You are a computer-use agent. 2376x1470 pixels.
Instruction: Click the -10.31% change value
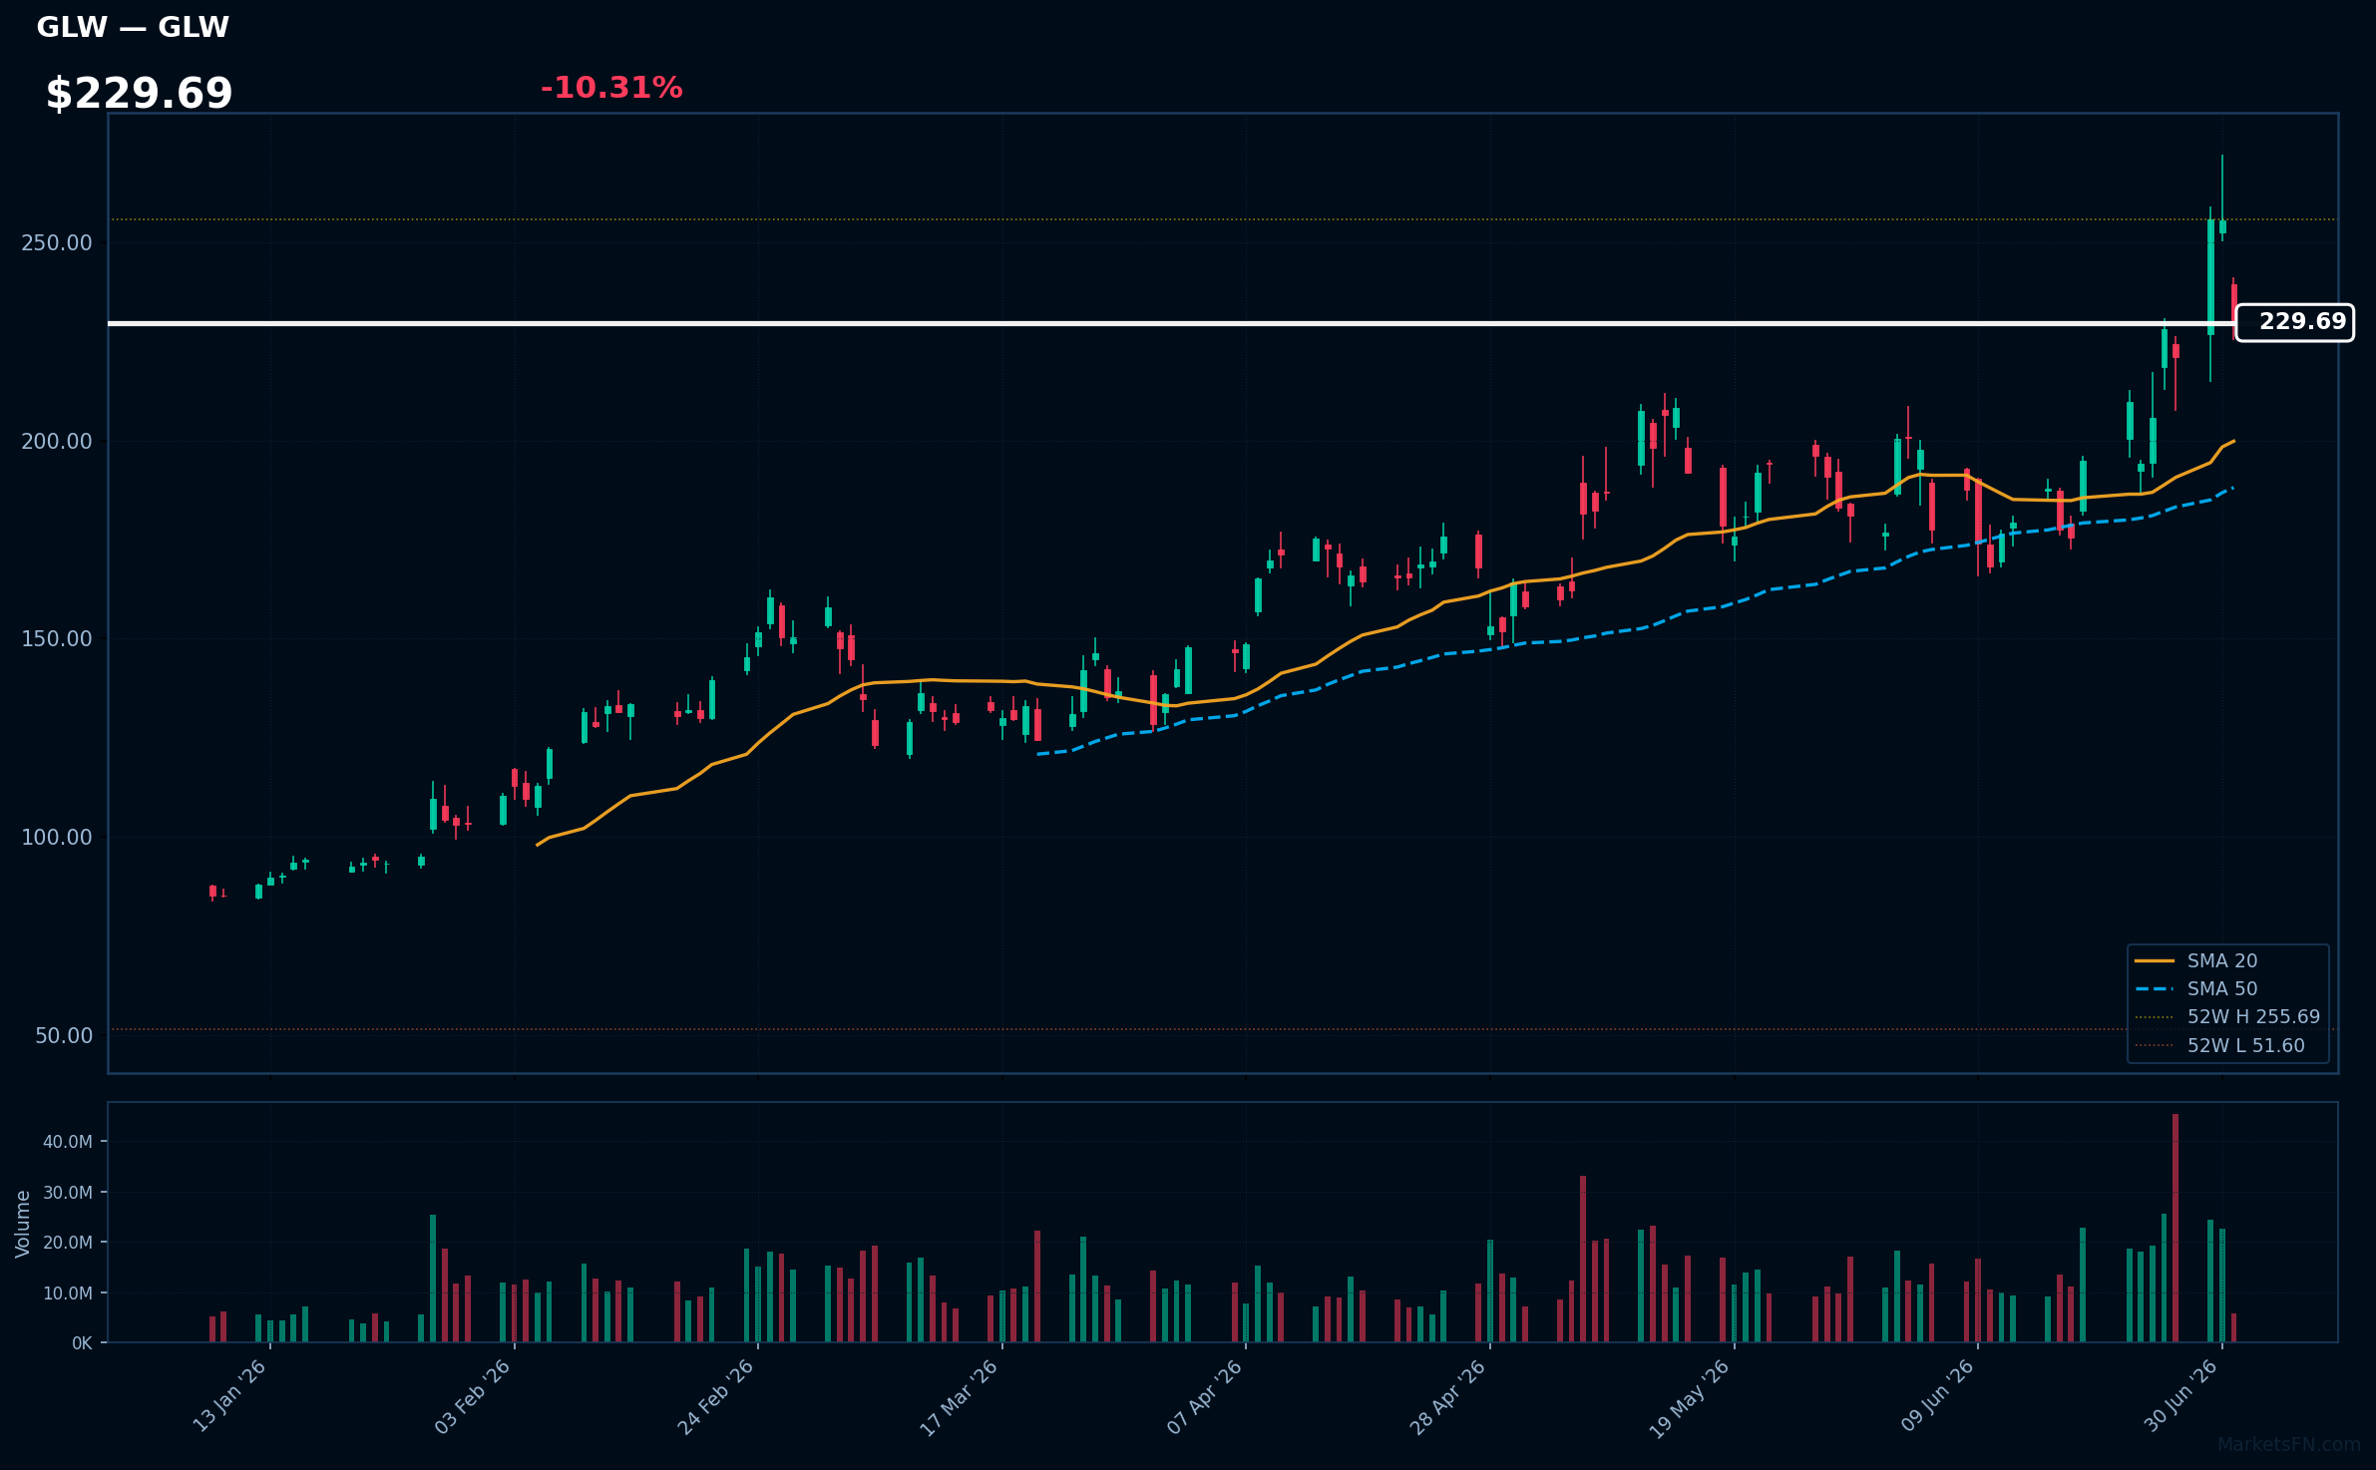[611, 88]
